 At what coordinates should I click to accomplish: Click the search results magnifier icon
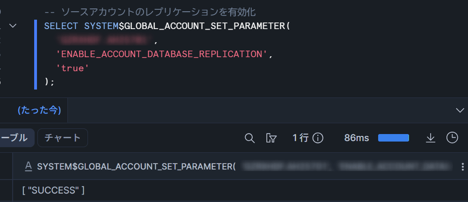pyautogui.click(x=250, y=138)
